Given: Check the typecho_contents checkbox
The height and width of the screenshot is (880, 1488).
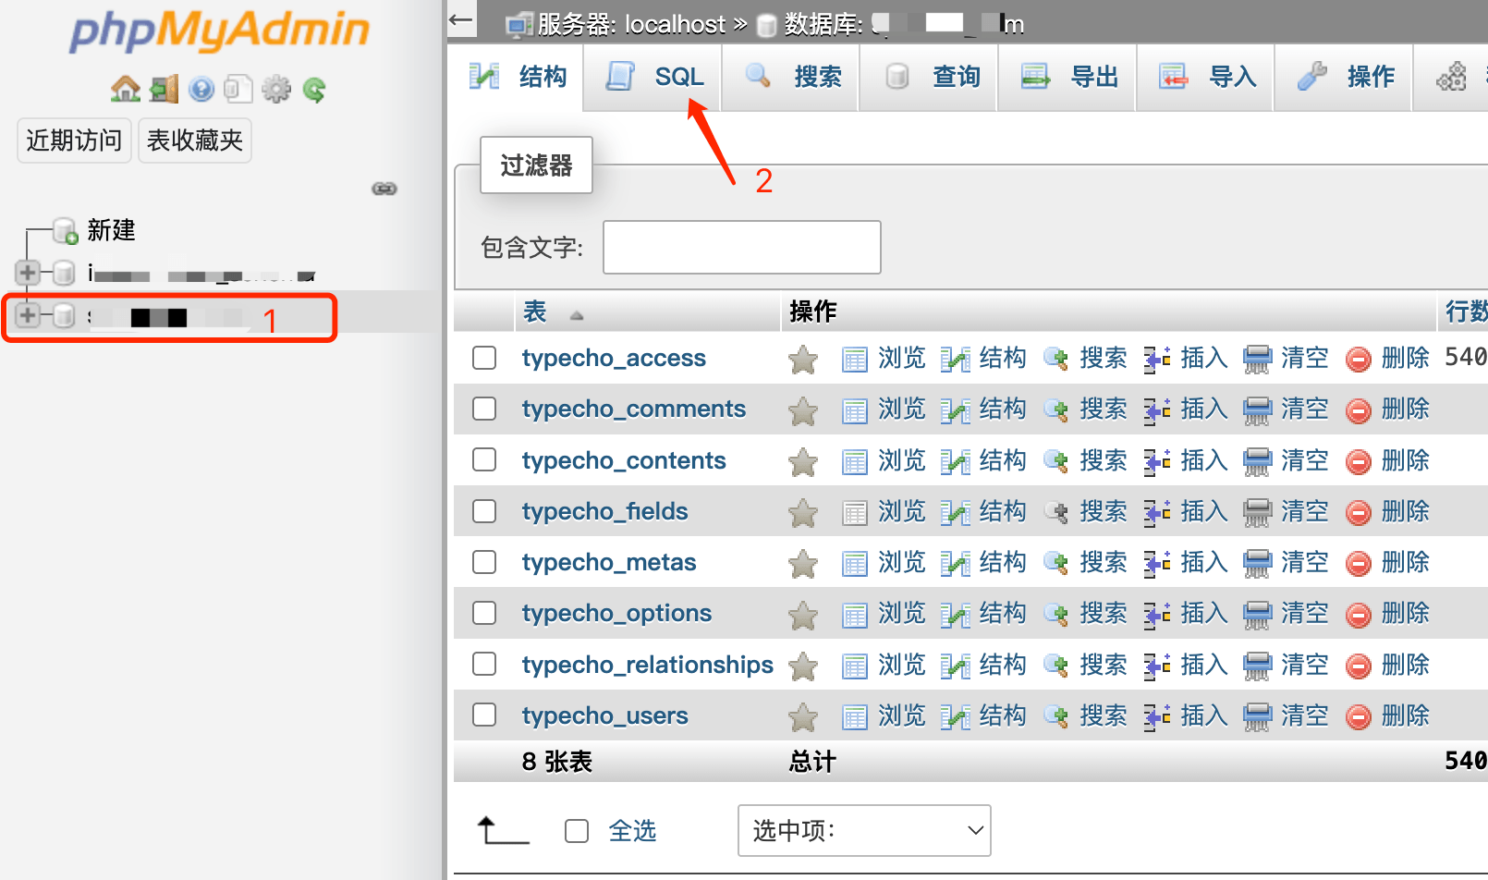Looking at the screenshot, I should pyautogui.click(x=484, y=459).
